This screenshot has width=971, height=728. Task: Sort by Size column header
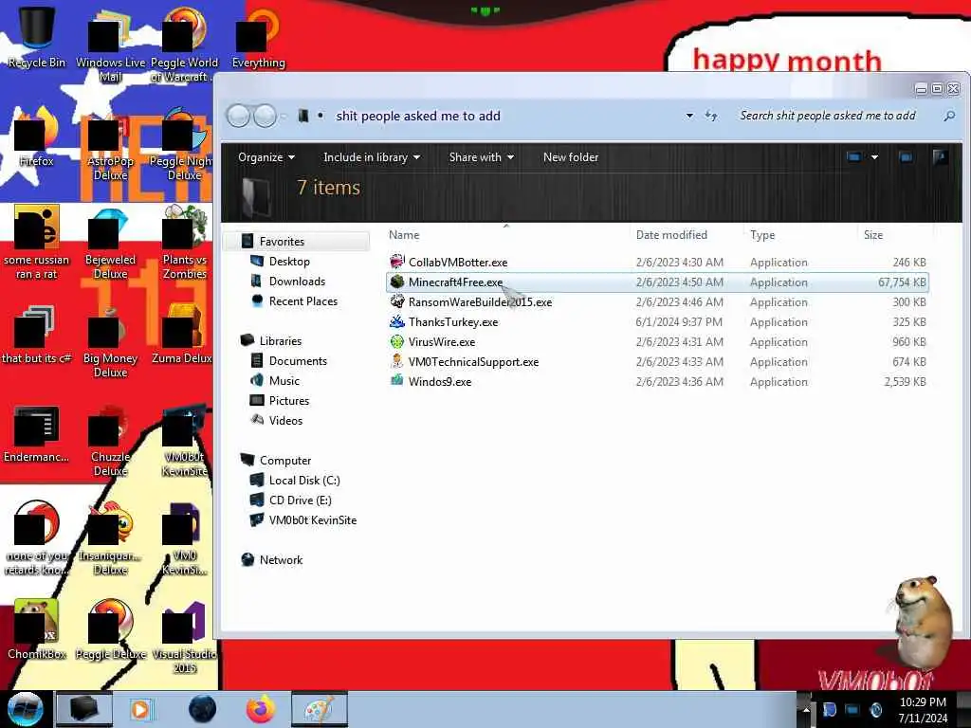coord(873,235)
